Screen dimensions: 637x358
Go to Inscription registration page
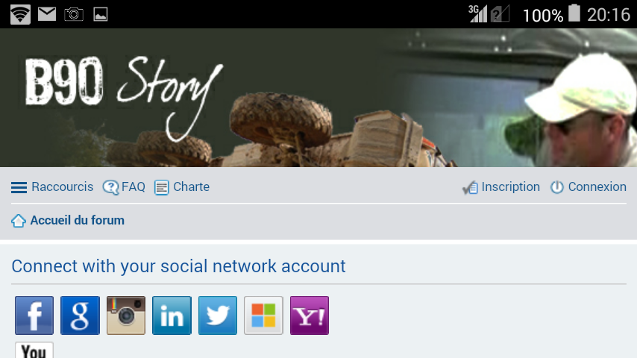coord(511,187)
